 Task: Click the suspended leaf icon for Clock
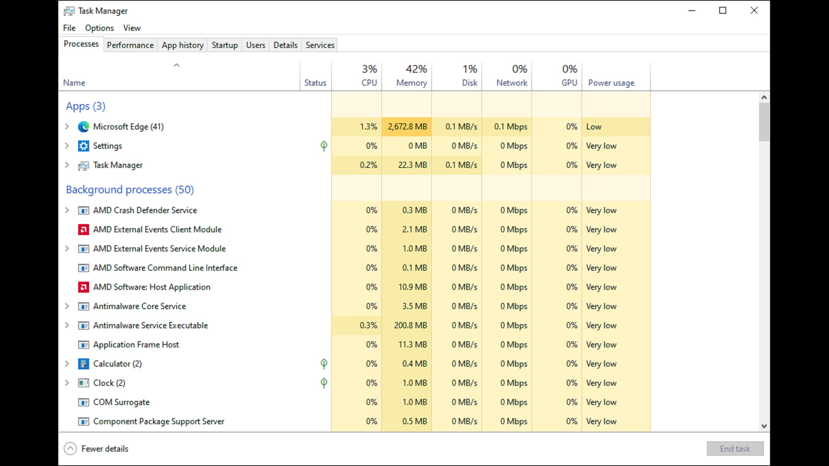[x=324, y=383]
